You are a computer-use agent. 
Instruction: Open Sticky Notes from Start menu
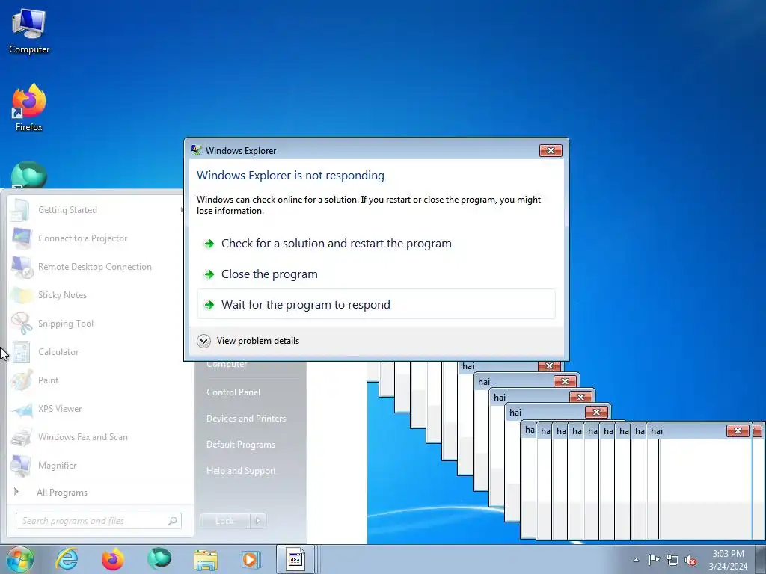62,294
